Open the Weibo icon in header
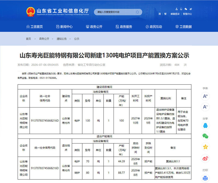 point(190,9)
